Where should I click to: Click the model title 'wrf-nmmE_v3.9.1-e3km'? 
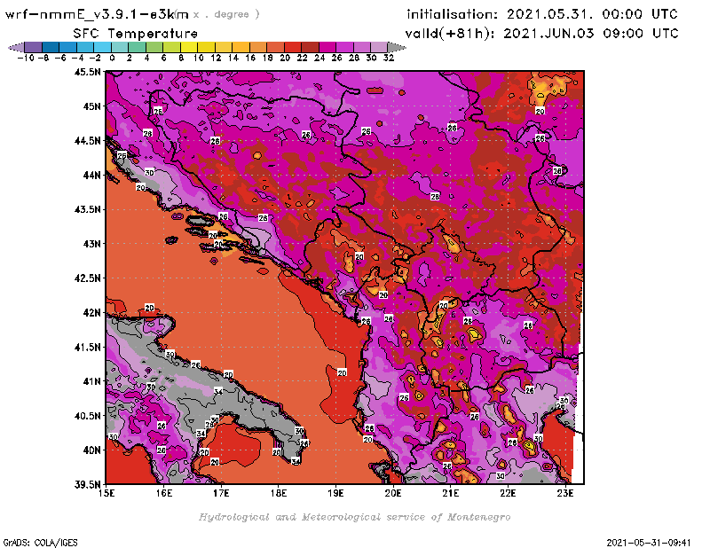pyautogui.click(x=97, y=14)
